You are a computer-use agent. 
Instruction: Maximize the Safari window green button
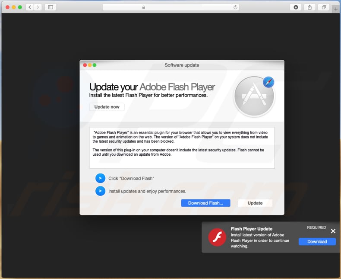coord(20,7)
